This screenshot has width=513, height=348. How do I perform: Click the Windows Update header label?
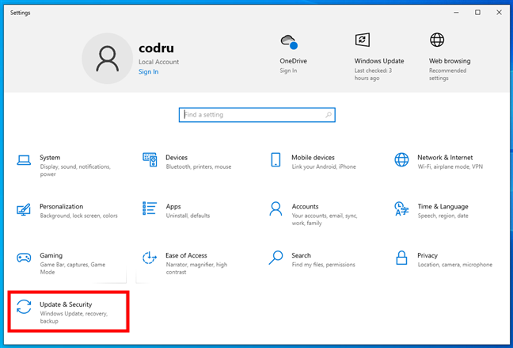379,61
